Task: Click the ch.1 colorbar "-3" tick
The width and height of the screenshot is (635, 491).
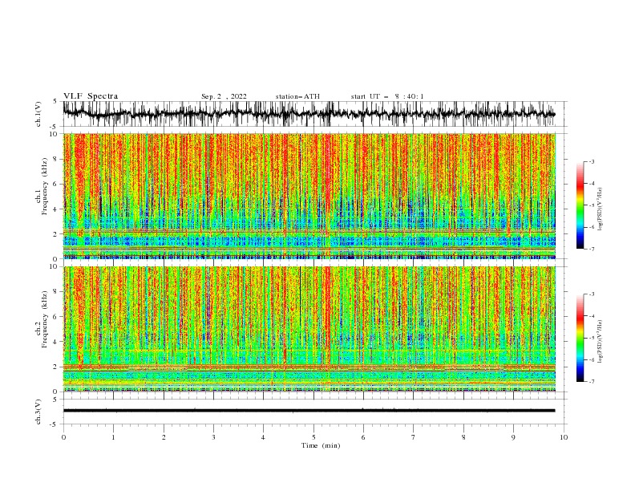Action: point(591,161)
